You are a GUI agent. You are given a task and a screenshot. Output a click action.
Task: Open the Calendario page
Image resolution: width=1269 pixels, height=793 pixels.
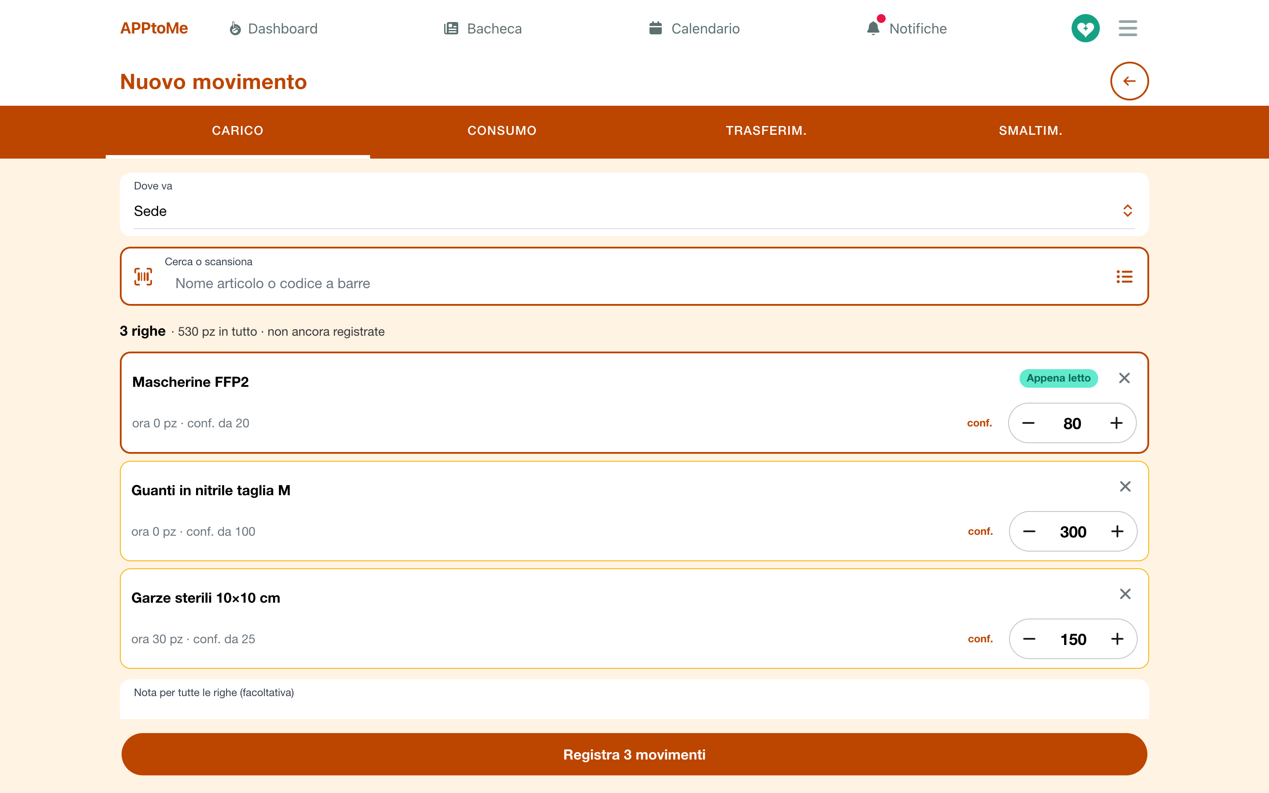(694, 28)
